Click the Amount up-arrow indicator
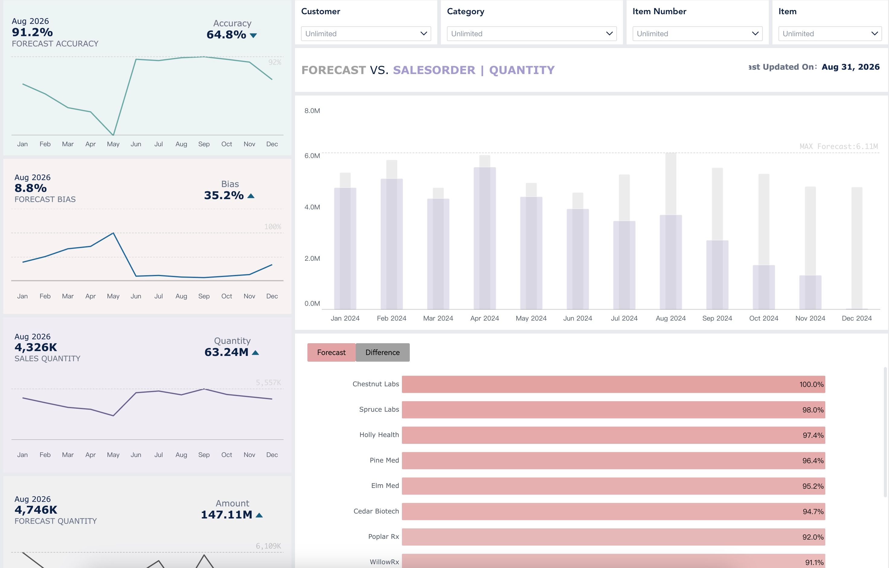The height and width of the screenshot is (568, 889). pyautogui.click(x=259, y=515)
